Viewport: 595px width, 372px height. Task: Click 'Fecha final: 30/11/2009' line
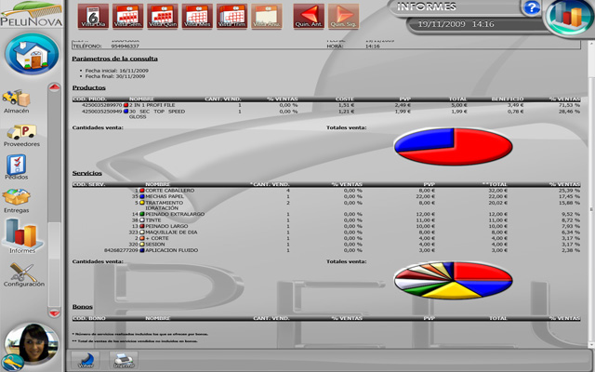pyautogui.click(x=115, y=76)
